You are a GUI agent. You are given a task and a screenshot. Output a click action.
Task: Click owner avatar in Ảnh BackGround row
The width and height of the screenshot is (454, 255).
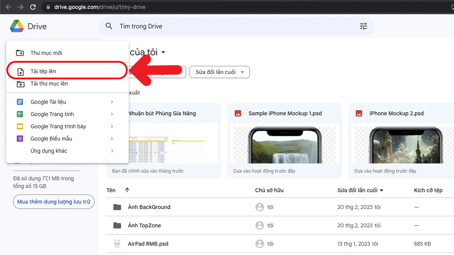[260, 207]
